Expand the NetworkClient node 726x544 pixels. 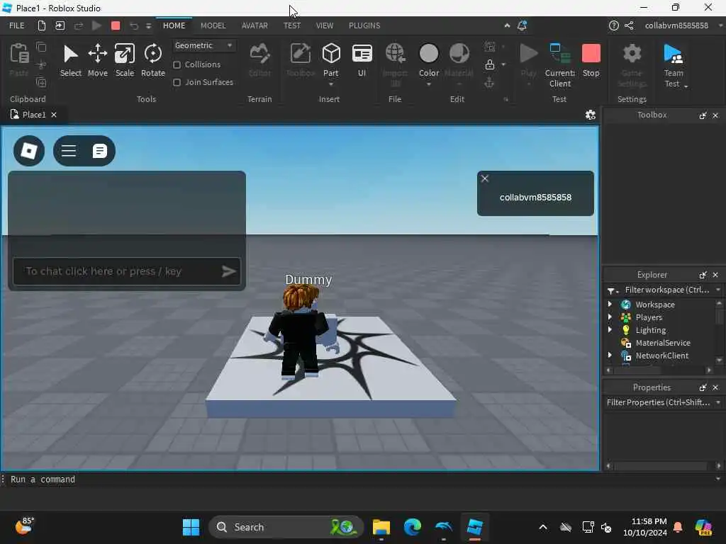click(610, 356)
